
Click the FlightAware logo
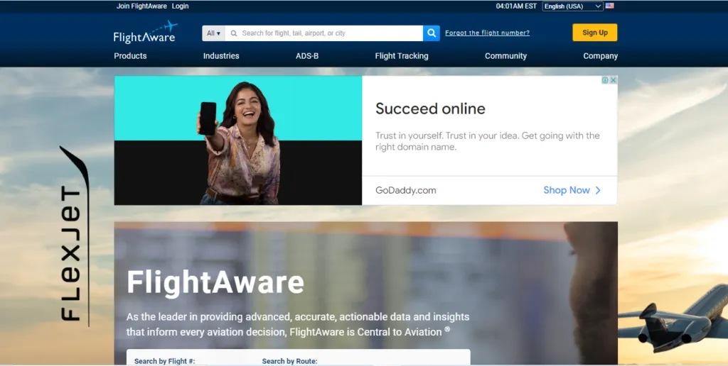pos(145,33)
